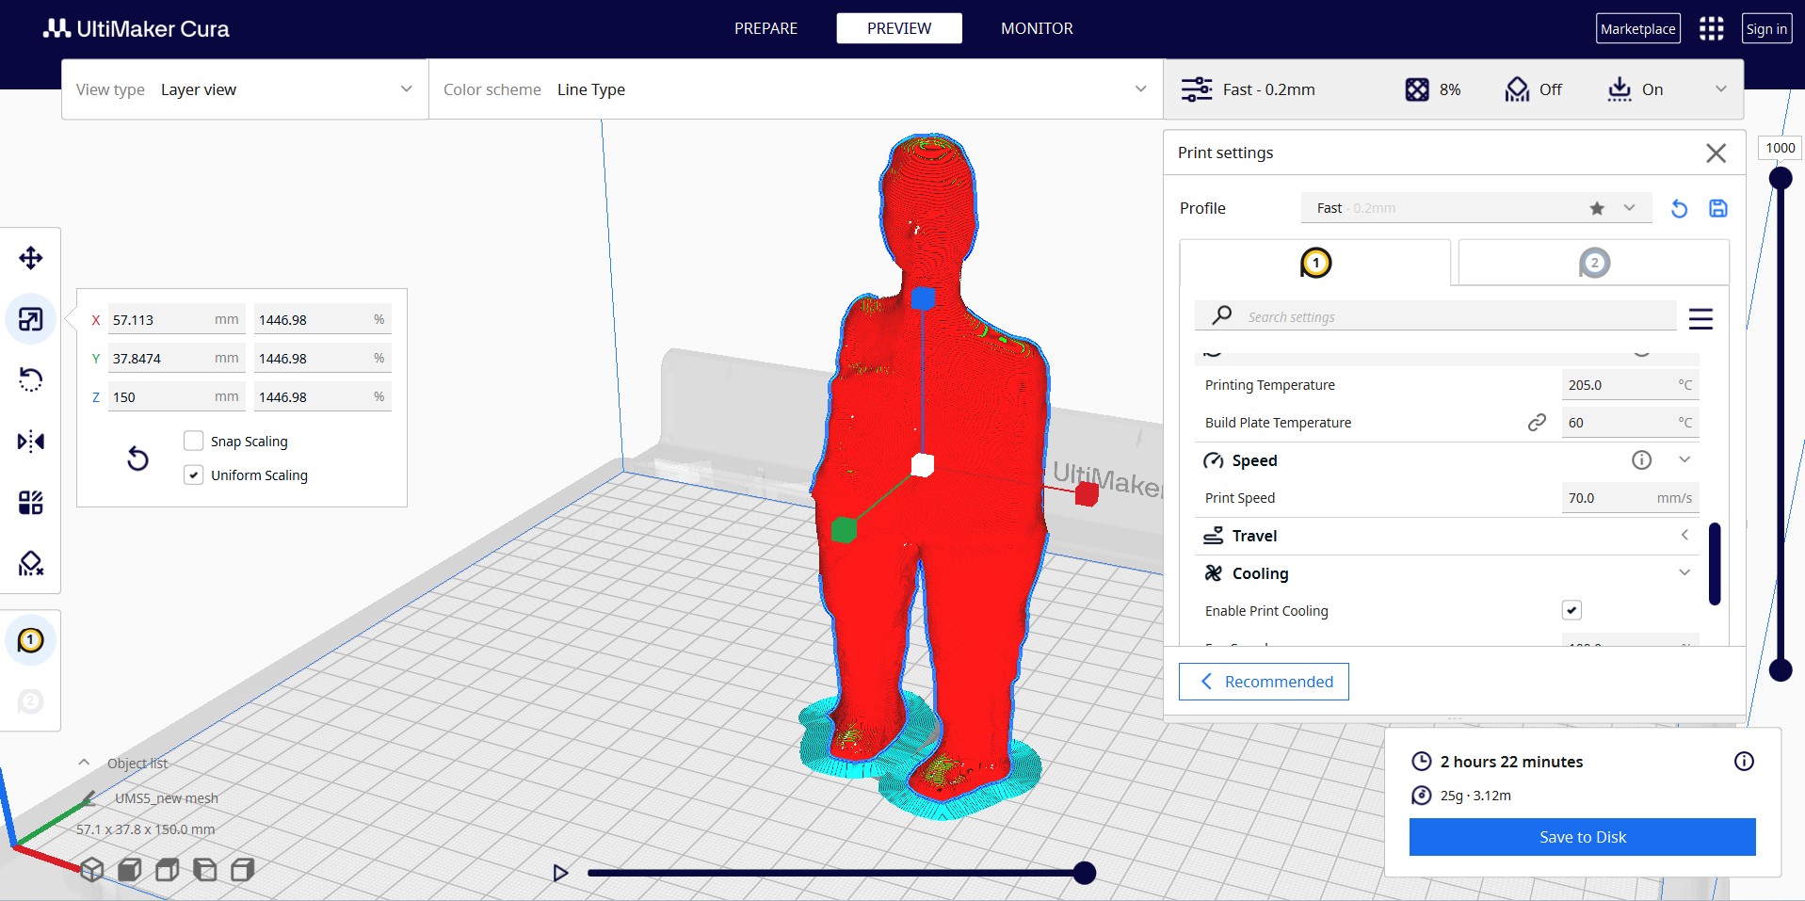
Task: Return to Recommended settings
Action: pos(1264,682)
